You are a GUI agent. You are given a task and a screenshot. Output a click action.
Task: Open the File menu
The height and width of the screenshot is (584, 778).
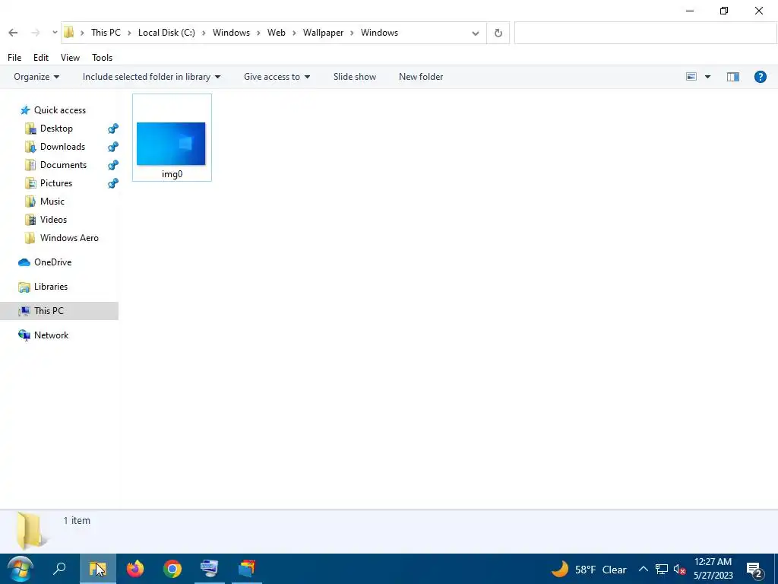coord(14,58)
